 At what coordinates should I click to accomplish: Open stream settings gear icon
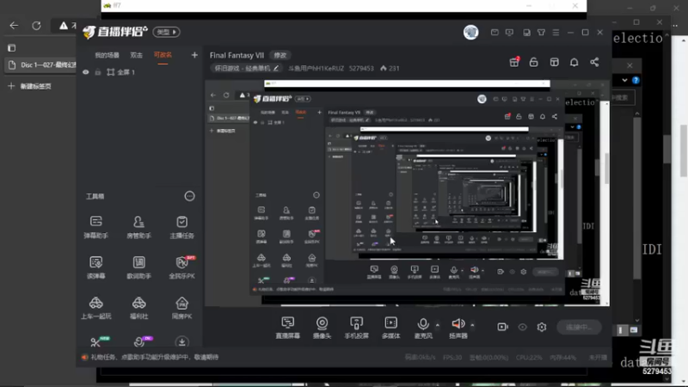pyautogui.click(x=542, y=327)
